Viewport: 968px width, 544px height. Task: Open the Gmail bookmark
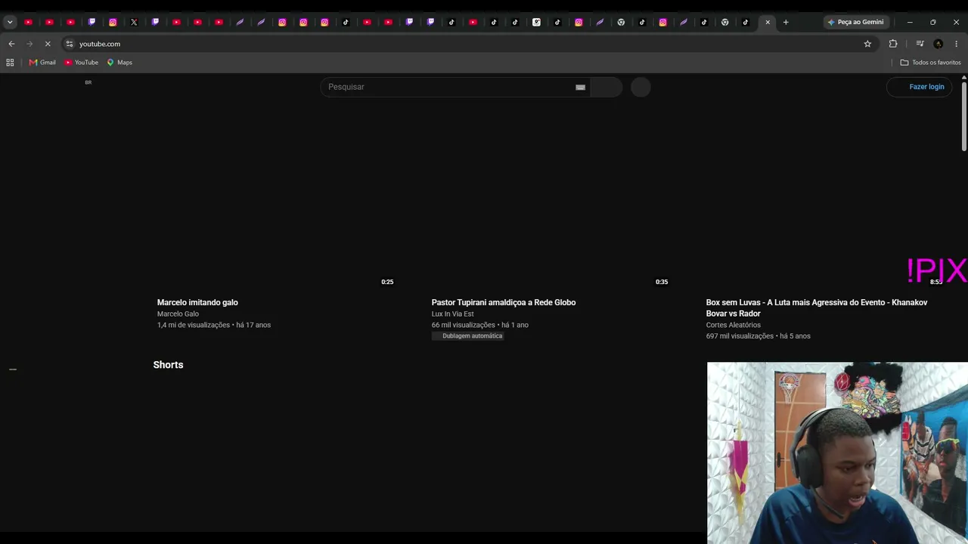tap(42, 63)
